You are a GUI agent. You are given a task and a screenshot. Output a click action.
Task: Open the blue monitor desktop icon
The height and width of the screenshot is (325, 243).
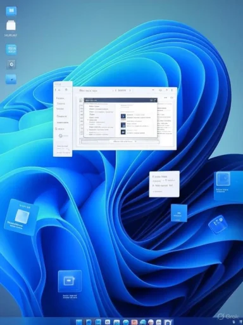[x=11, y=11]
